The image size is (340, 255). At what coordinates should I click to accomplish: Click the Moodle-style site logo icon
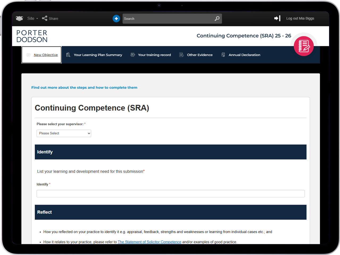[19, 18]
